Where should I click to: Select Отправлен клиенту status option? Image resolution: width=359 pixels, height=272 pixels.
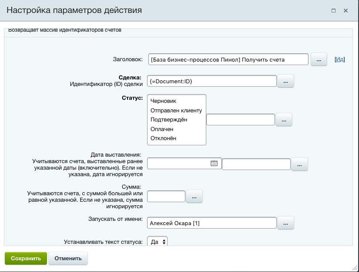click(x=176, y=110)
